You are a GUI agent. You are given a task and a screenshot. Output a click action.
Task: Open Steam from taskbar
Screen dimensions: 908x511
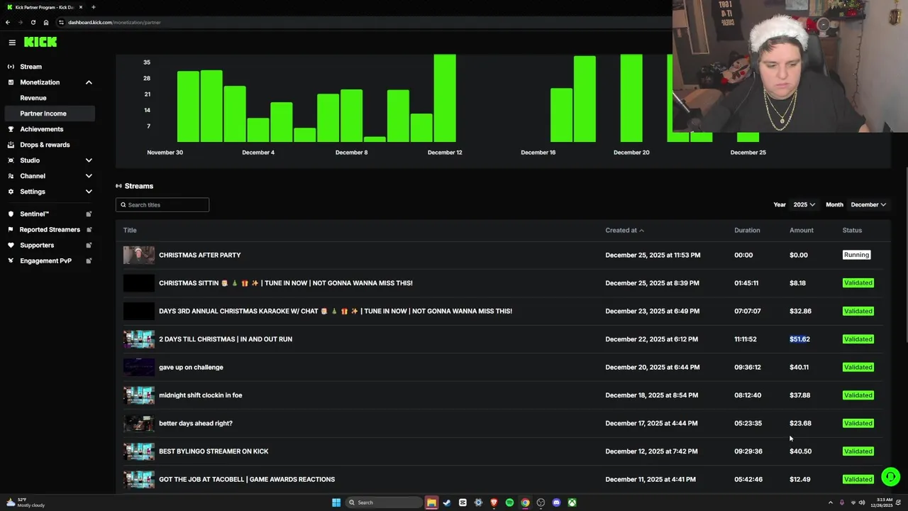[447, 502]
